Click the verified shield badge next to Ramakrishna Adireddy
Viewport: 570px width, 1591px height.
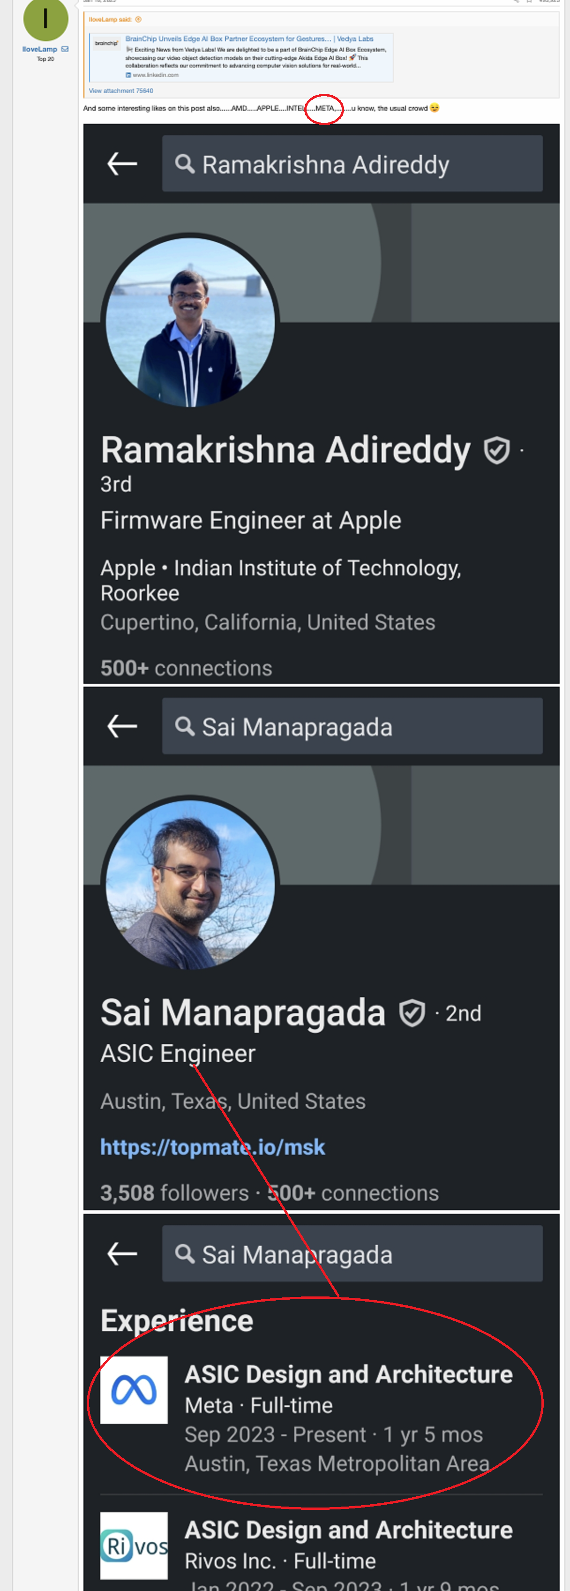point(496,450)
